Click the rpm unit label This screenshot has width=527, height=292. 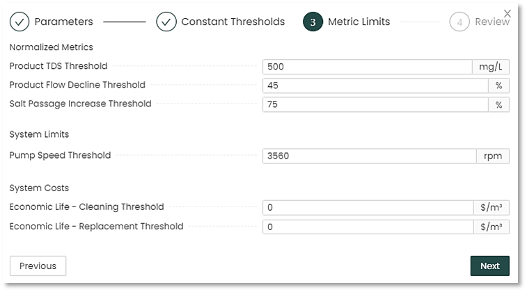click(492, 156)
